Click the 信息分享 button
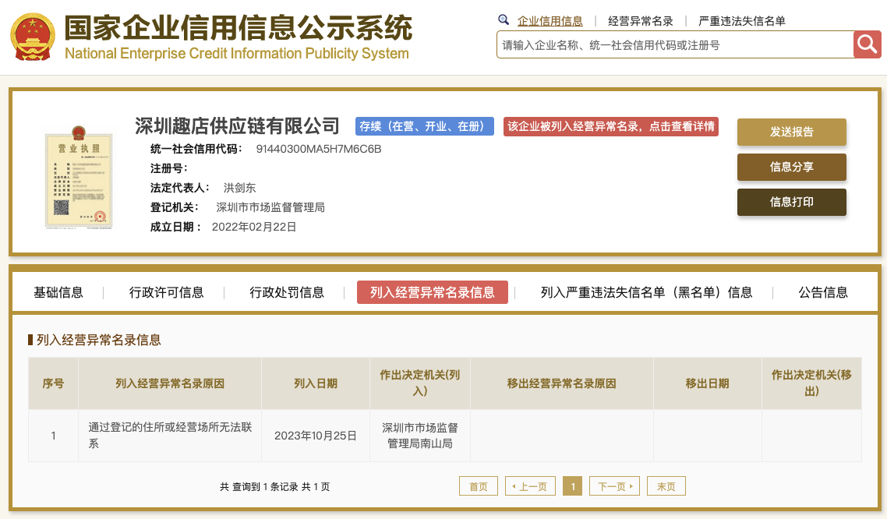The height and width of the screenshot is (519, 887). coord(791,167)
